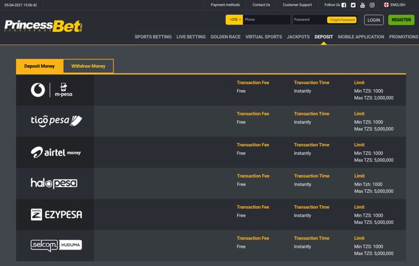Click 'Instantly' in the M-Pesa row
Image resolution: width=419 pixels, height=266 pixels.
click(302, 91)
